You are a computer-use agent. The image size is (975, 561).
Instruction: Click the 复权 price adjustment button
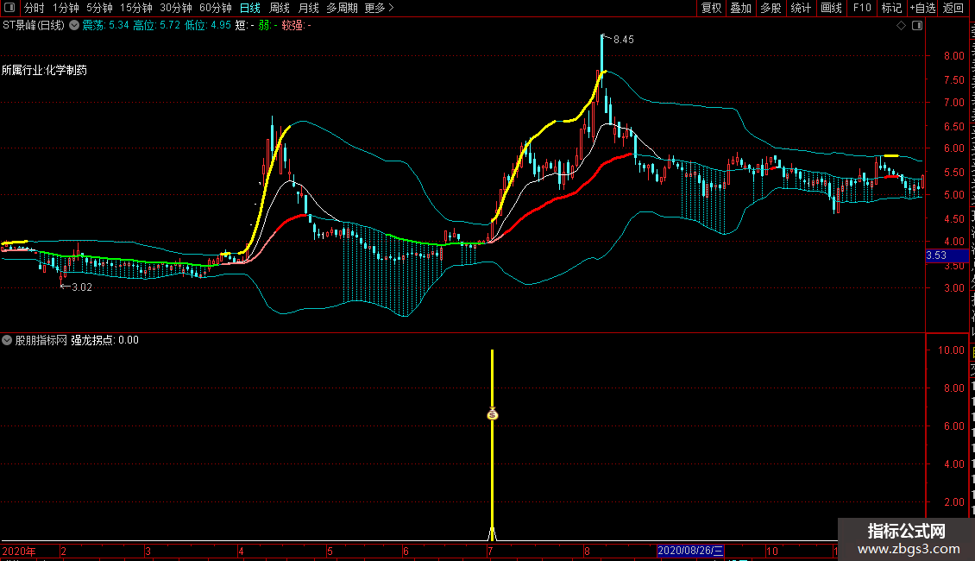click(x=711, y=8)
